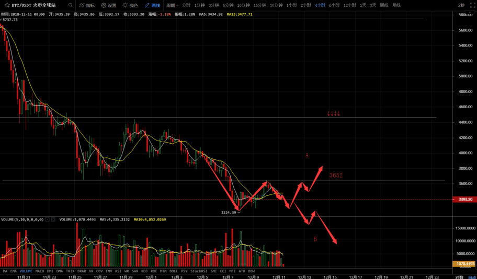477x279 pixels.
Task: Collapse the VOLUME indicator panel
Action: [x=48, y=219]
